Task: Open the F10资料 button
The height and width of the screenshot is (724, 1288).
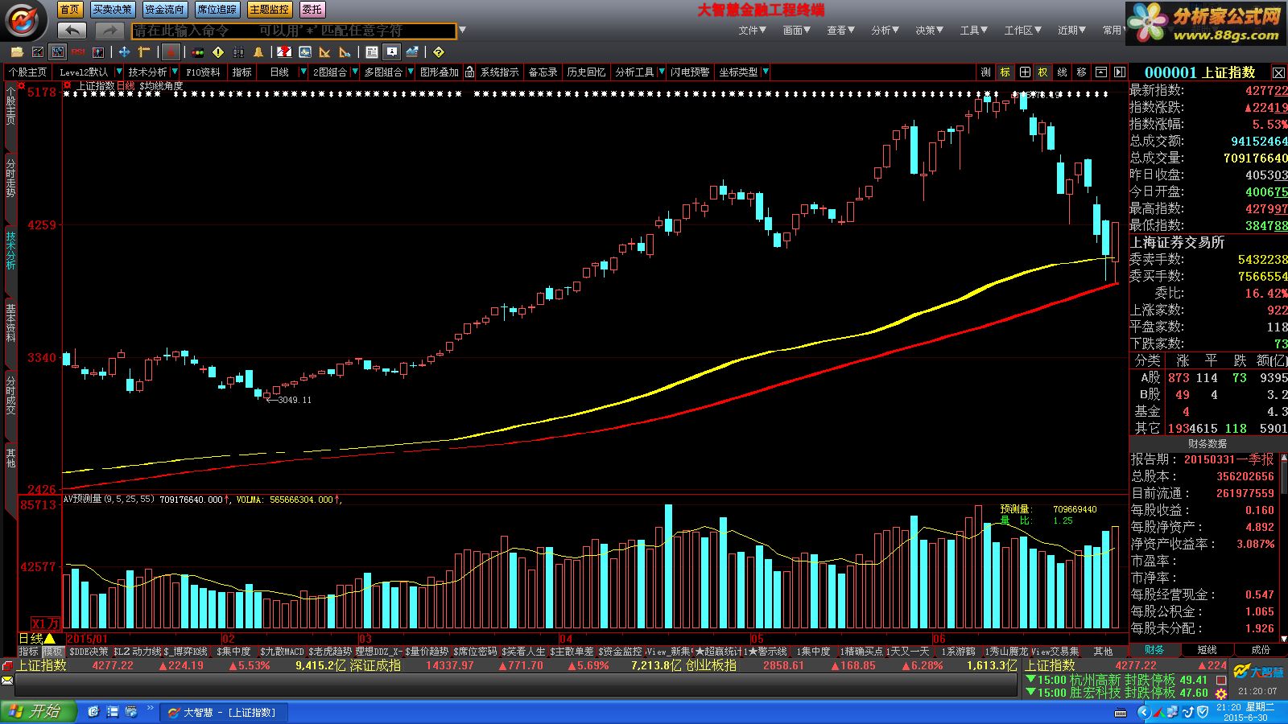Action: pos(203,72)
